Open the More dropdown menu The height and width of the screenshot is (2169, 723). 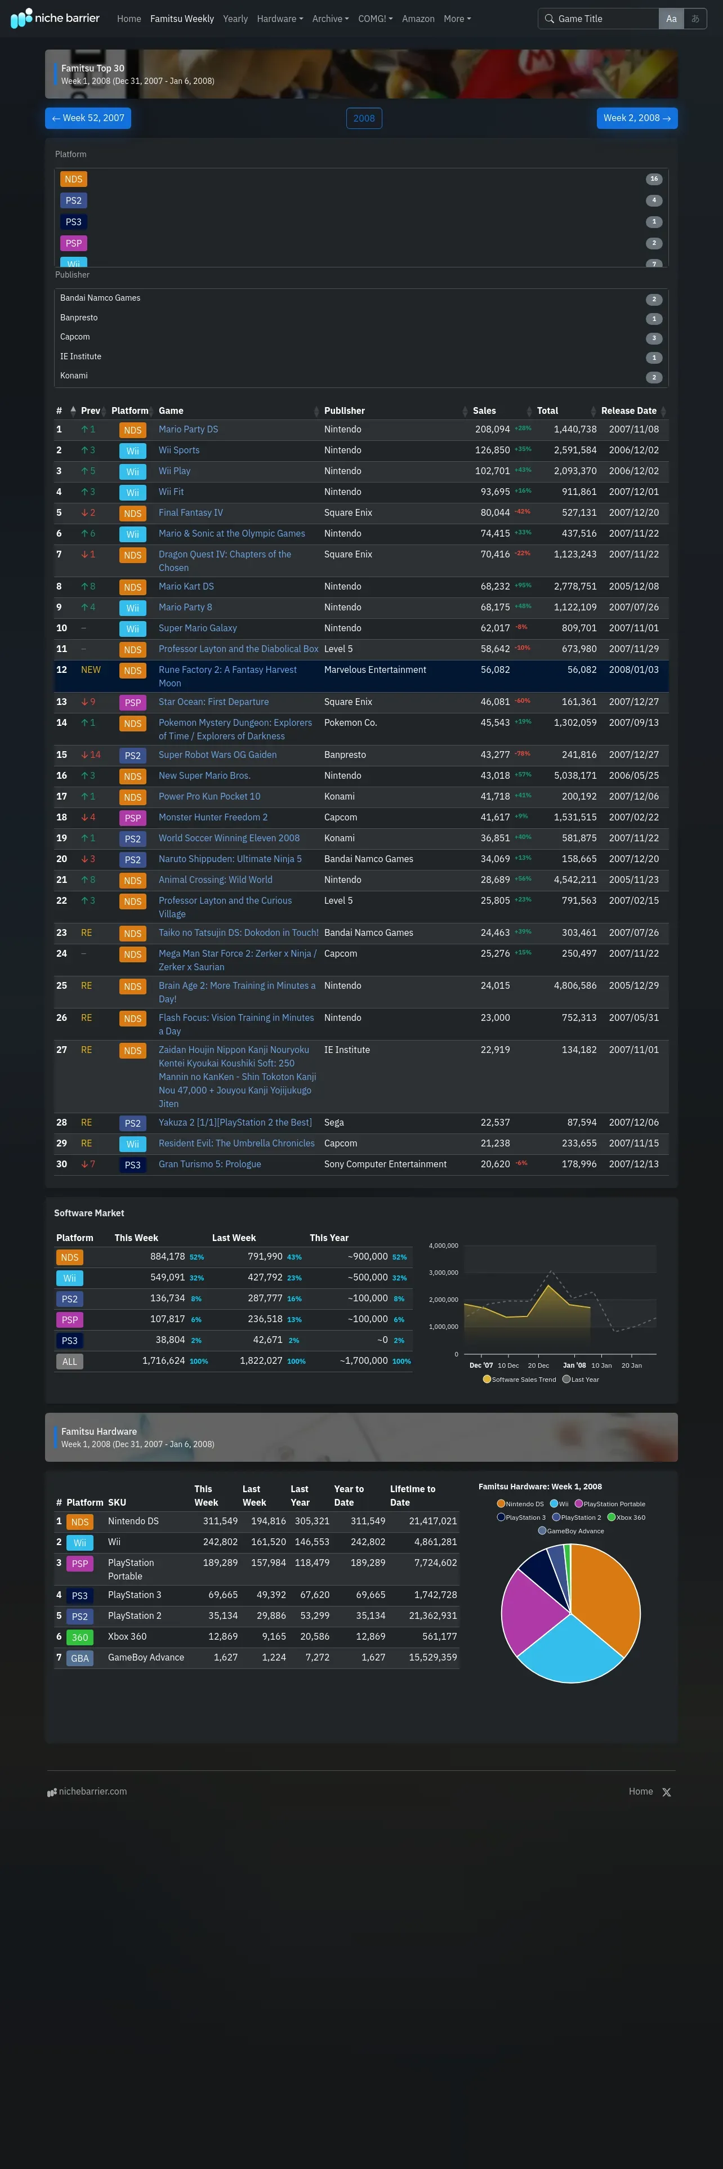(457, 19)
